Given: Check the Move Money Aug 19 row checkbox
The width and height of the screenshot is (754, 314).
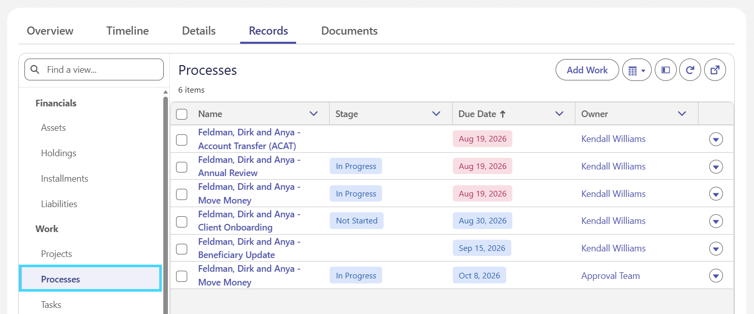Looking at the screenshot, I should point(182,194).
